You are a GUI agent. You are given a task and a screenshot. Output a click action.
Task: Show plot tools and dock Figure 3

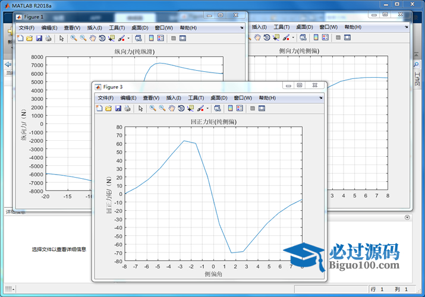(262, 108)
